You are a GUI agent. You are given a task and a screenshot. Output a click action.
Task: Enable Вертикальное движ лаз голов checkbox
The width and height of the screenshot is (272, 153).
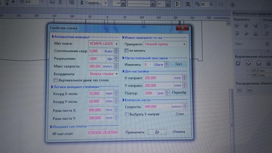coord(56,80)
